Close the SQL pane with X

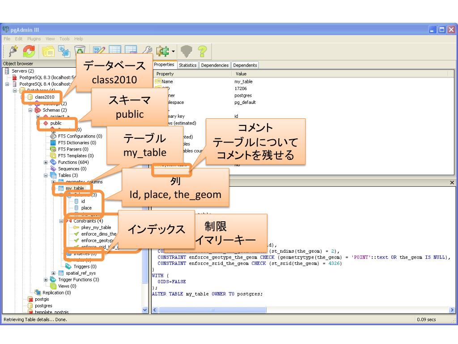[452, 183]
